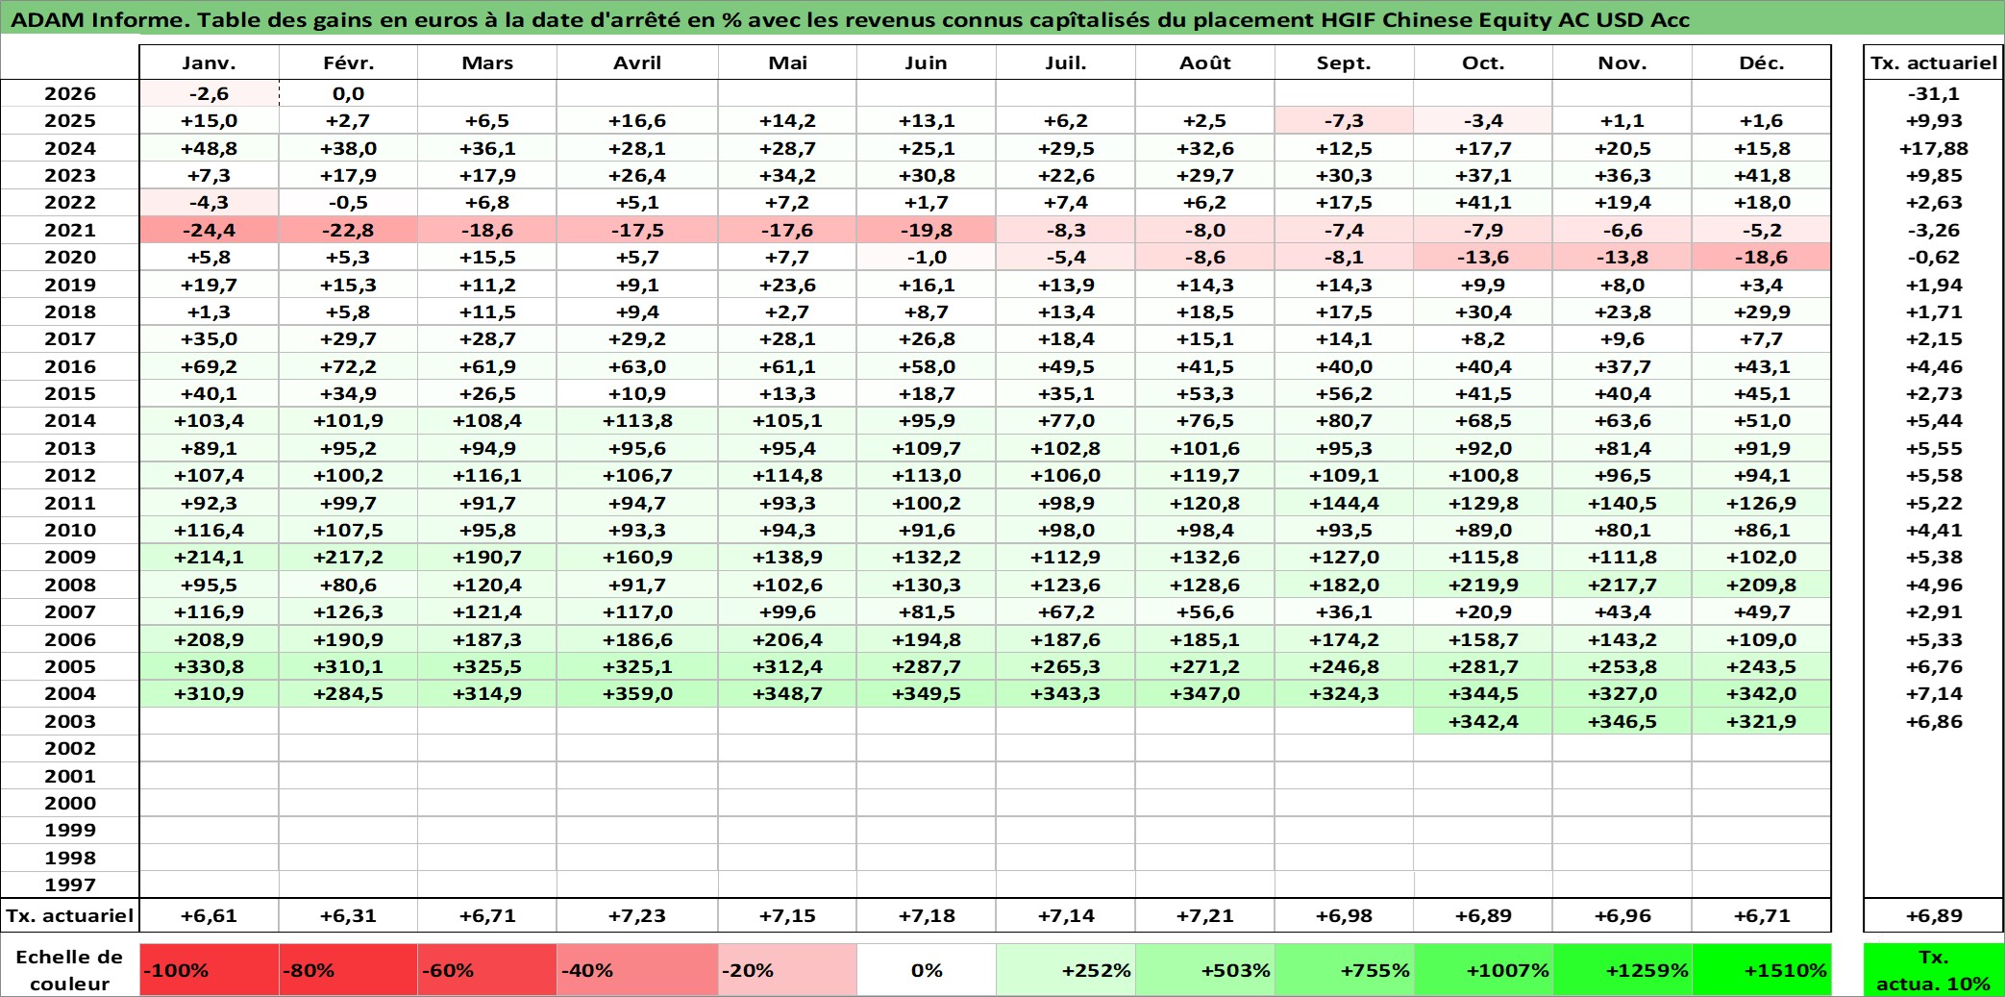Click the Tx. actua. 10% green box
Viewport: 2005px width, 997px height.
coord(1934,970)
